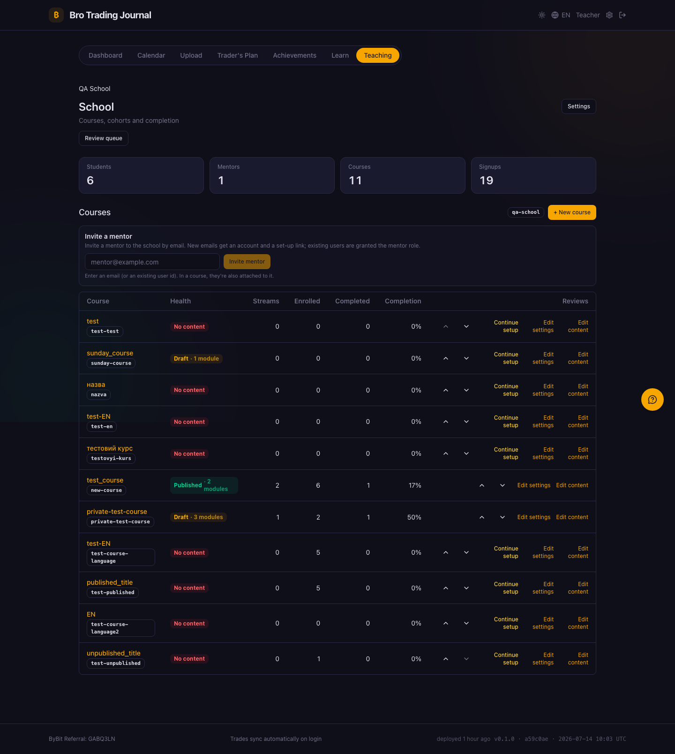Image resolution: width=675 pixels, height=754 pixels.
Task: Open the language globe selector
Action: pos(561,15)
